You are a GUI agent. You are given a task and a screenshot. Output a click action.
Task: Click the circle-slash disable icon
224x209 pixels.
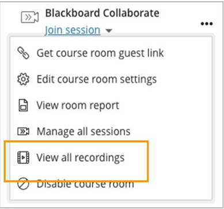pyautogui.click(x=23, y=184)
